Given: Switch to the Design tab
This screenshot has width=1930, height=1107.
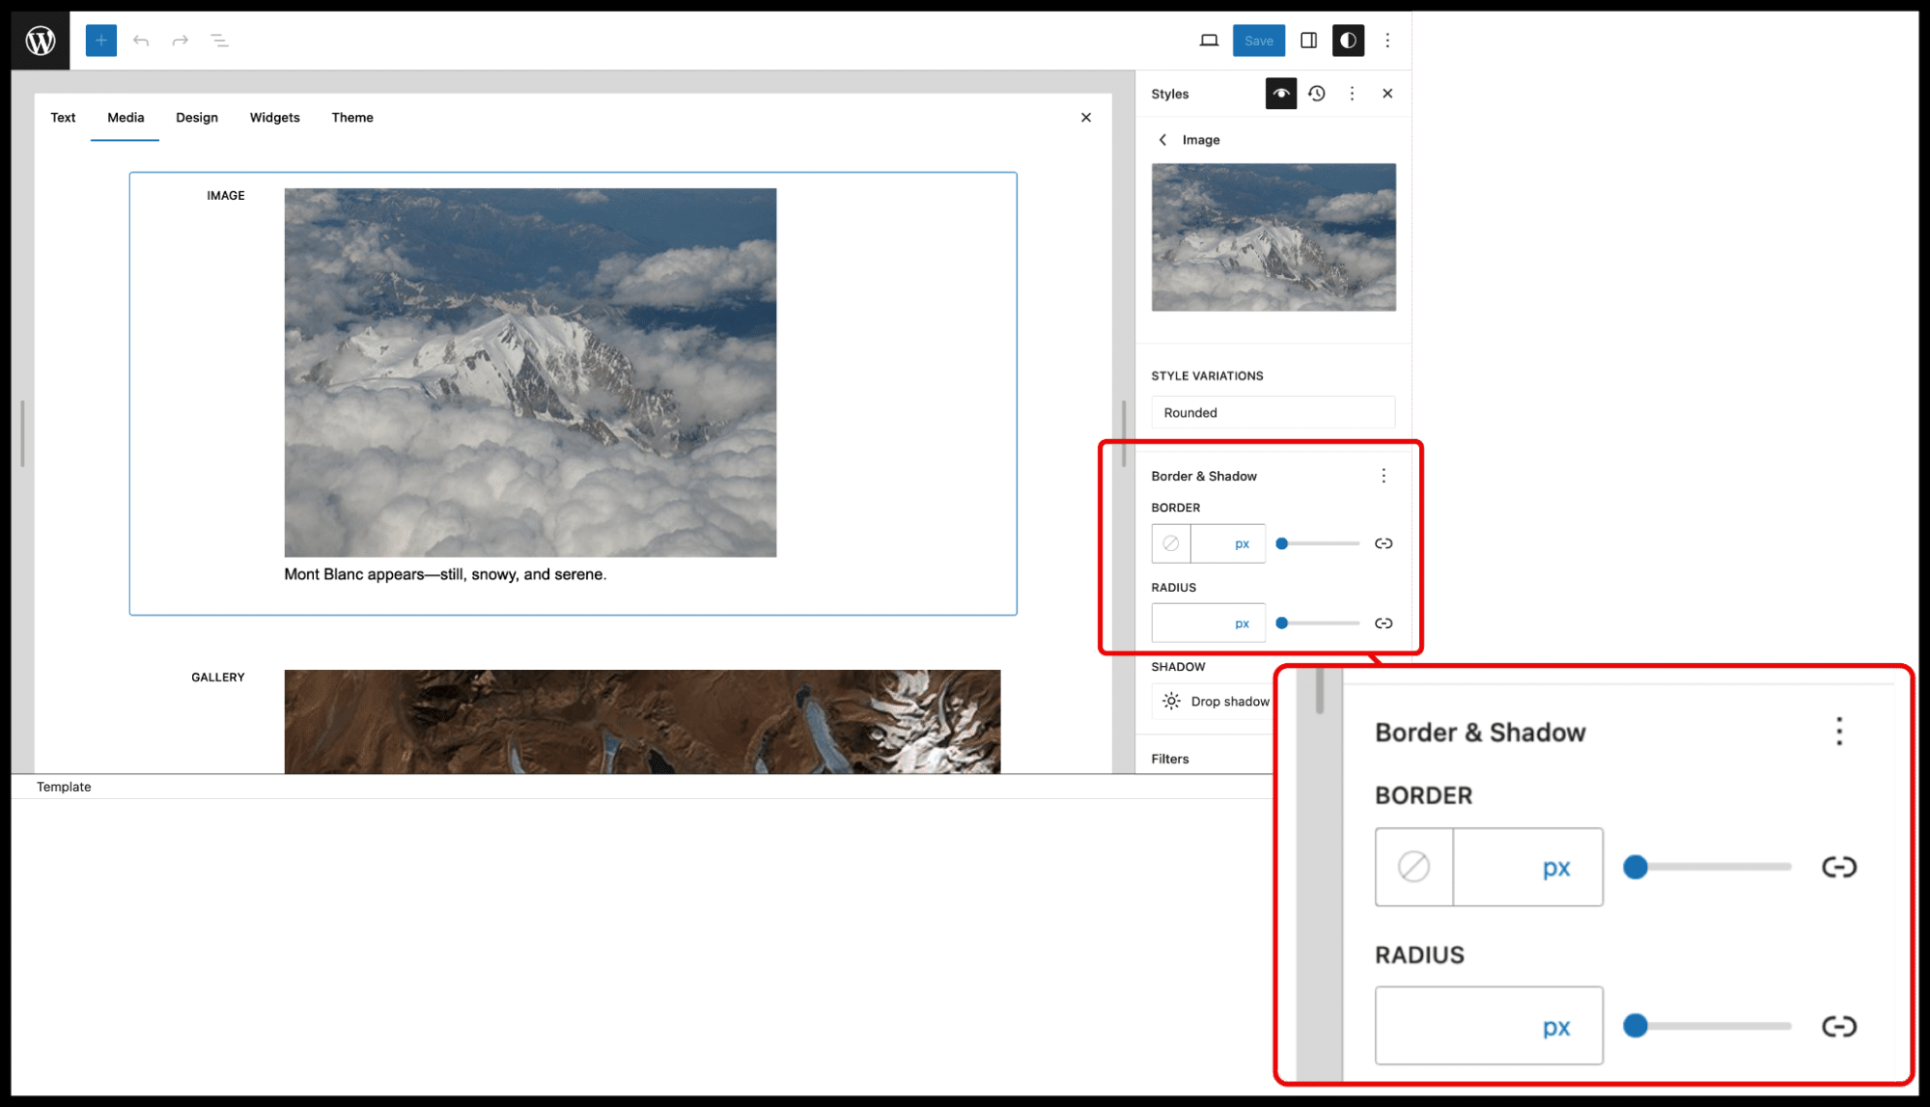Looking at the screenshot, I should [197, 118].
